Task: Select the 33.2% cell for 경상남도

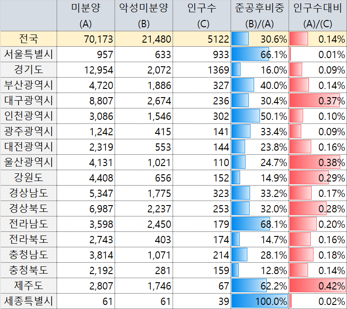Action: 260,193
